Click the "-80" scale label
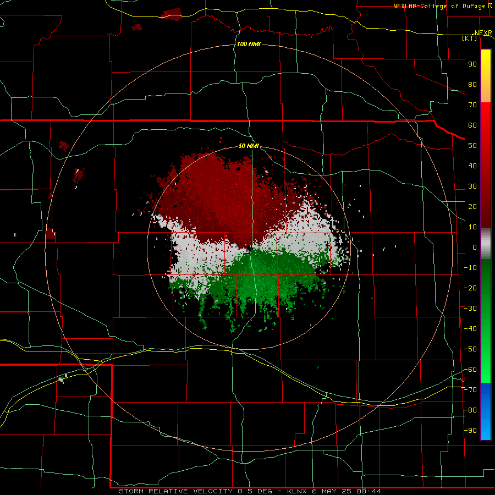This screenshot has height=495, width=495. point(470,410)
